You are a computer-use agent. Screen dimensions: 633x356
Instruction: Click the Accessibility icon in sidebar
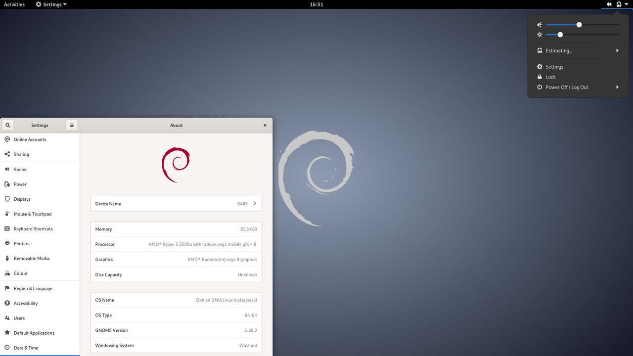7,303
